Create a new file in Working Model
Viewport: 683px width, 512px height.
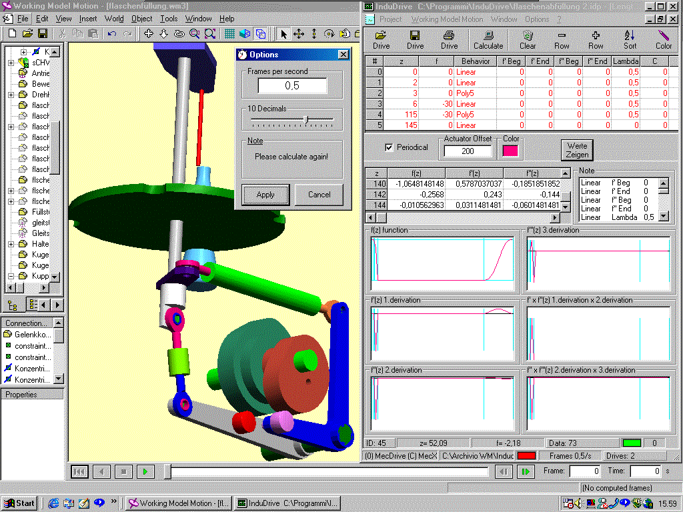point(12,33)
